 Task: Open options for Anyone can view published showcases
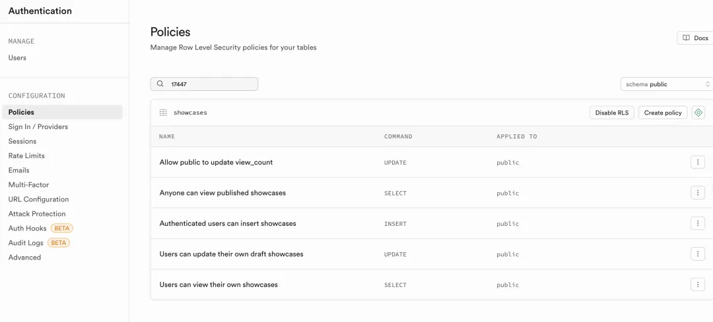698,193
